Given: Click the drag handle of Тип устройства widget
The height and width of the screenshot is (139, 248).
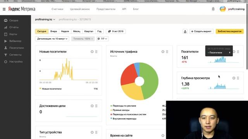Looking at the screenshot, I should pyautogui.click(x=96, y=132).
